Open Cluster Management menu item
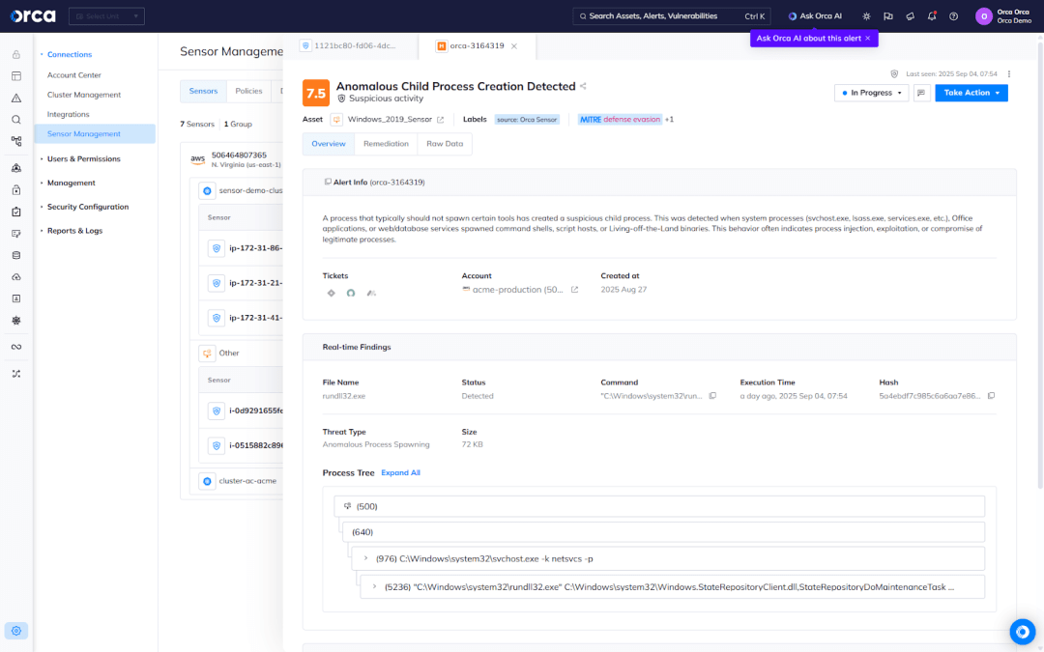This screenshot has width=1044, height=652. (x=84, y=95)
